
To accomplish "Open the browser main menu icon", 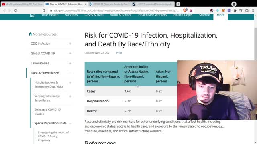I will (253, 10).
